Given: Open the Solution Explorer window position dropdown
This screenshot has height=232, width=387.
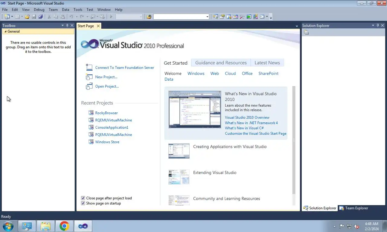Looking at the screenshot, I should 373,26.
